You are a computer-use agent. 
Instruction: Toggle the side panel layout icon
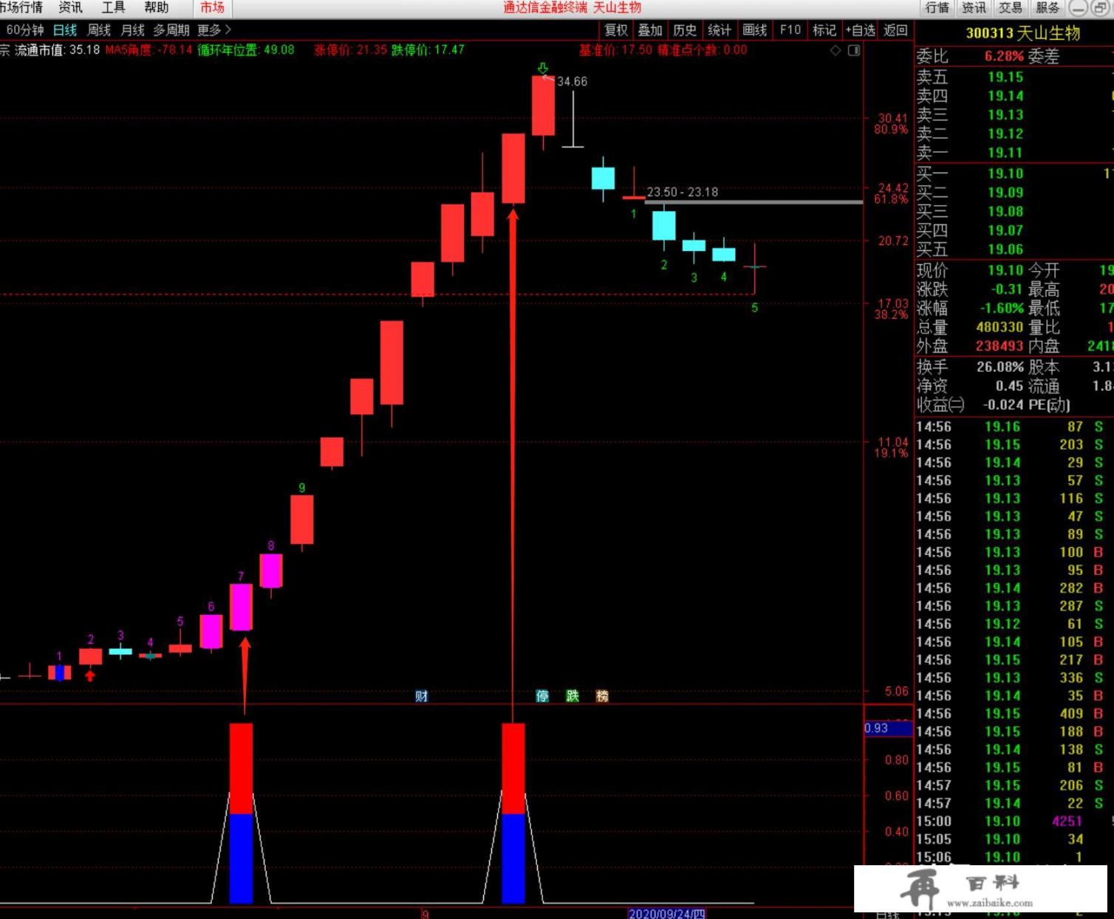click(x=854, y=50)
